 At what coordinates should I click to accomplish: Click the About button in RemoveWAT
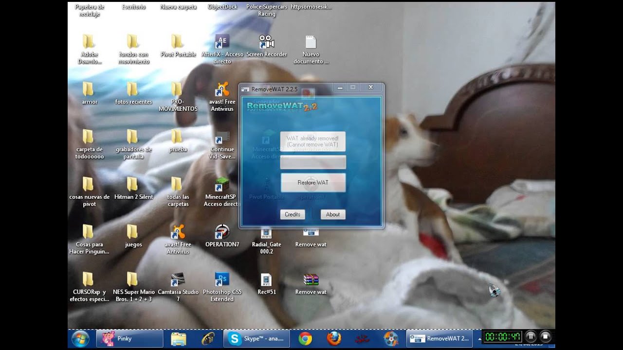coord(333,214)
